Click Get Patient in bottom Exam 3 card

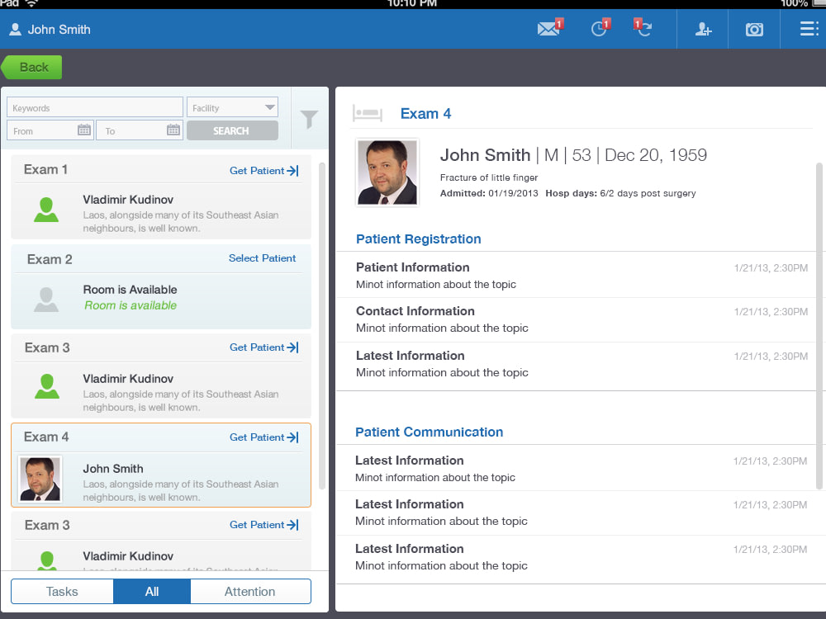(264, 525)
